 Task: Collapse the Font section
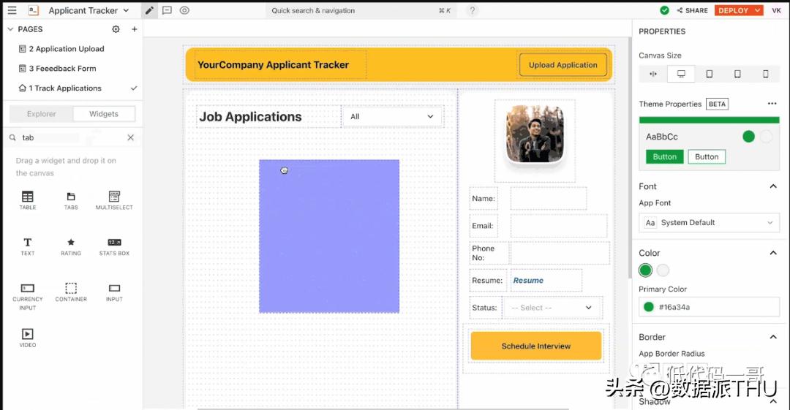(x=773, y=186)
